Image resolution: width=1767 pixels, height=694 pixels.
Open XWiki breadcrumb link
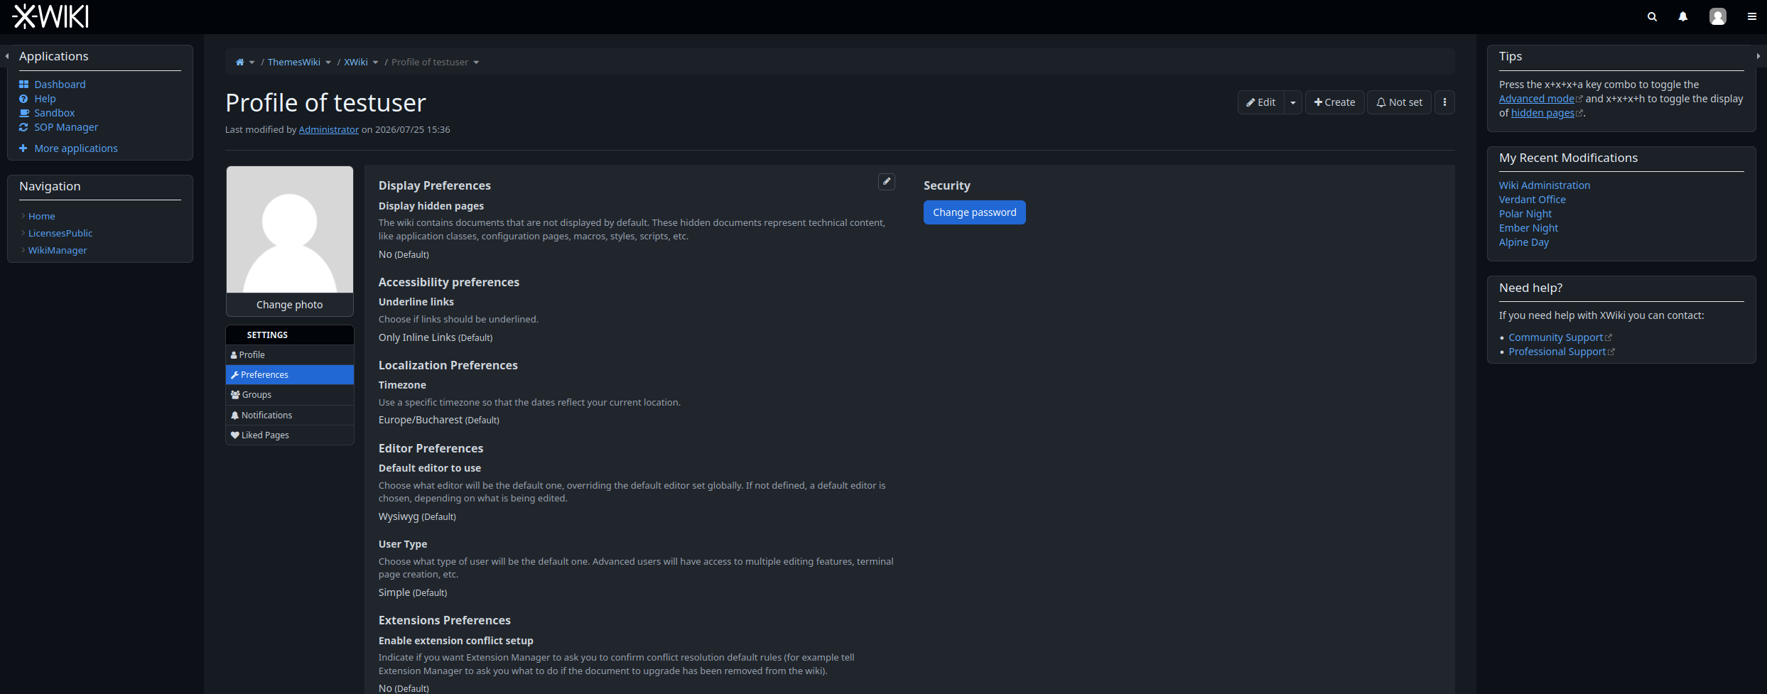click(x=356, y=63)
